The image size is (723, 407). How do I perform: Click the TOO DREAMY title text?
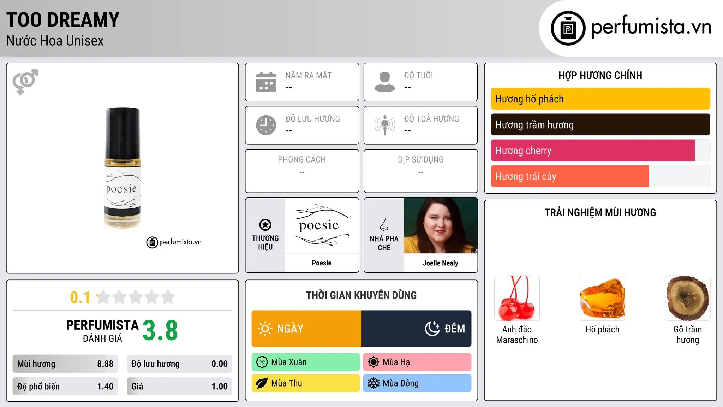point(63,20)
